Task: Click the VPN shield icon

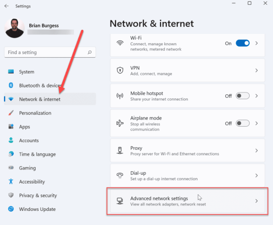Action: pyautogui.click(x=120, y=70)
